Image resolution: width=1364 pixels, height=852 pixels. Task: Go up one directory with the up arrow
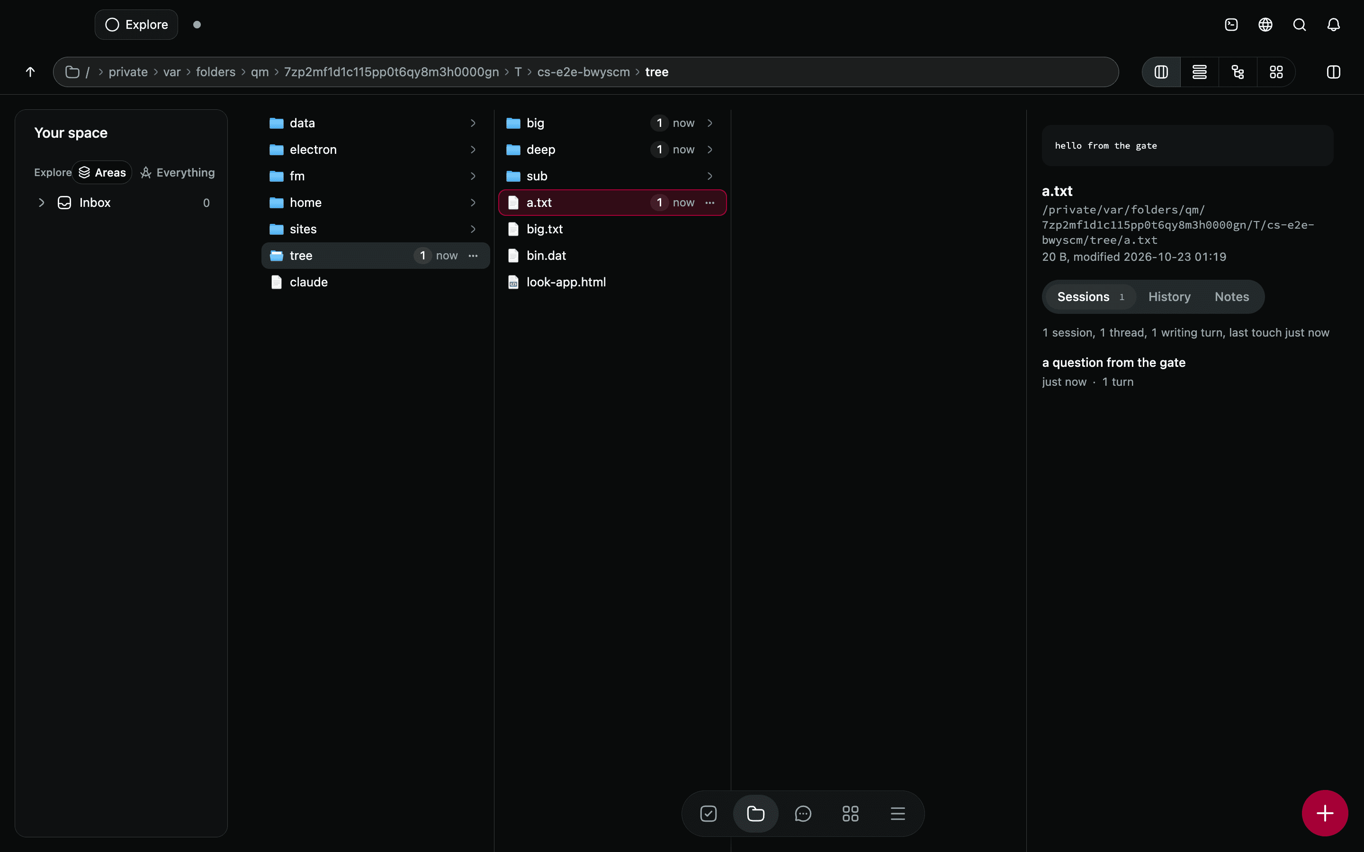pyautogui.click(x=30, y=71)
